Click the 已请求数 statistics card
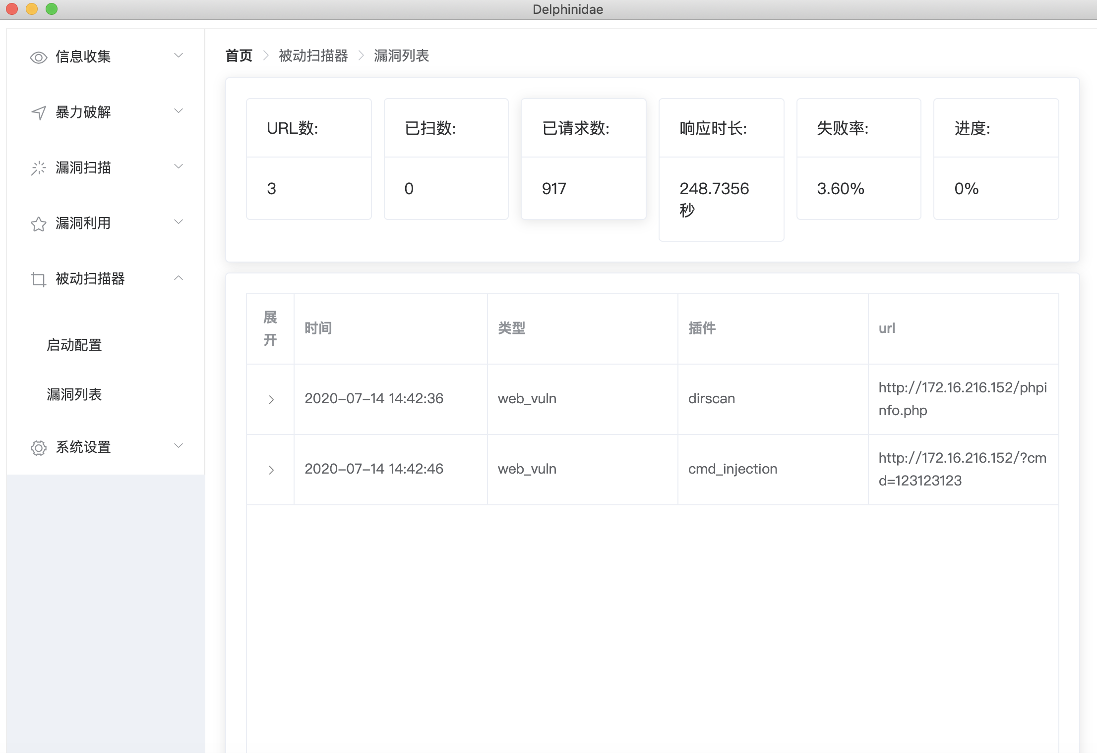Image resolution: width=1097 pixels, height=753 pixels. pyautogui.click(x=583, y=159)
